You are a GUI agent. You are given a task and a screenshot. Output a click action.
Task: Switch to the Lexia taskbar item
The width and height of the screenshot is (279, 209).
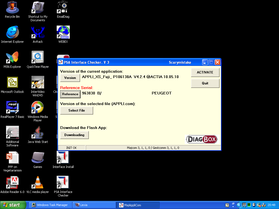(x=94, y=205)
